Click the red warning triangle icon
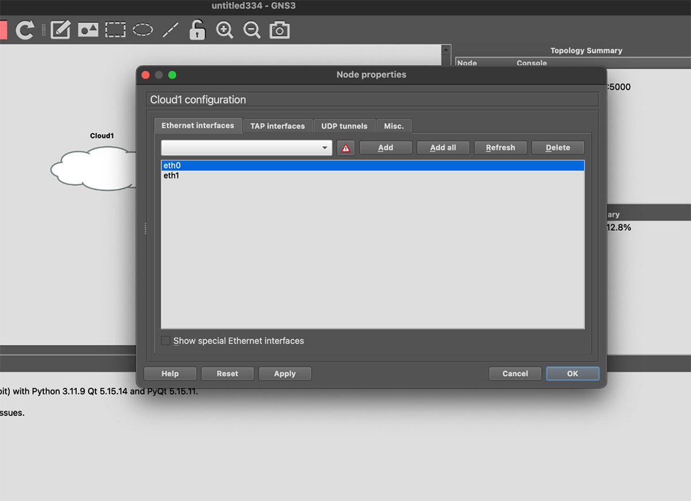691x501 pixels. [345, 148]
